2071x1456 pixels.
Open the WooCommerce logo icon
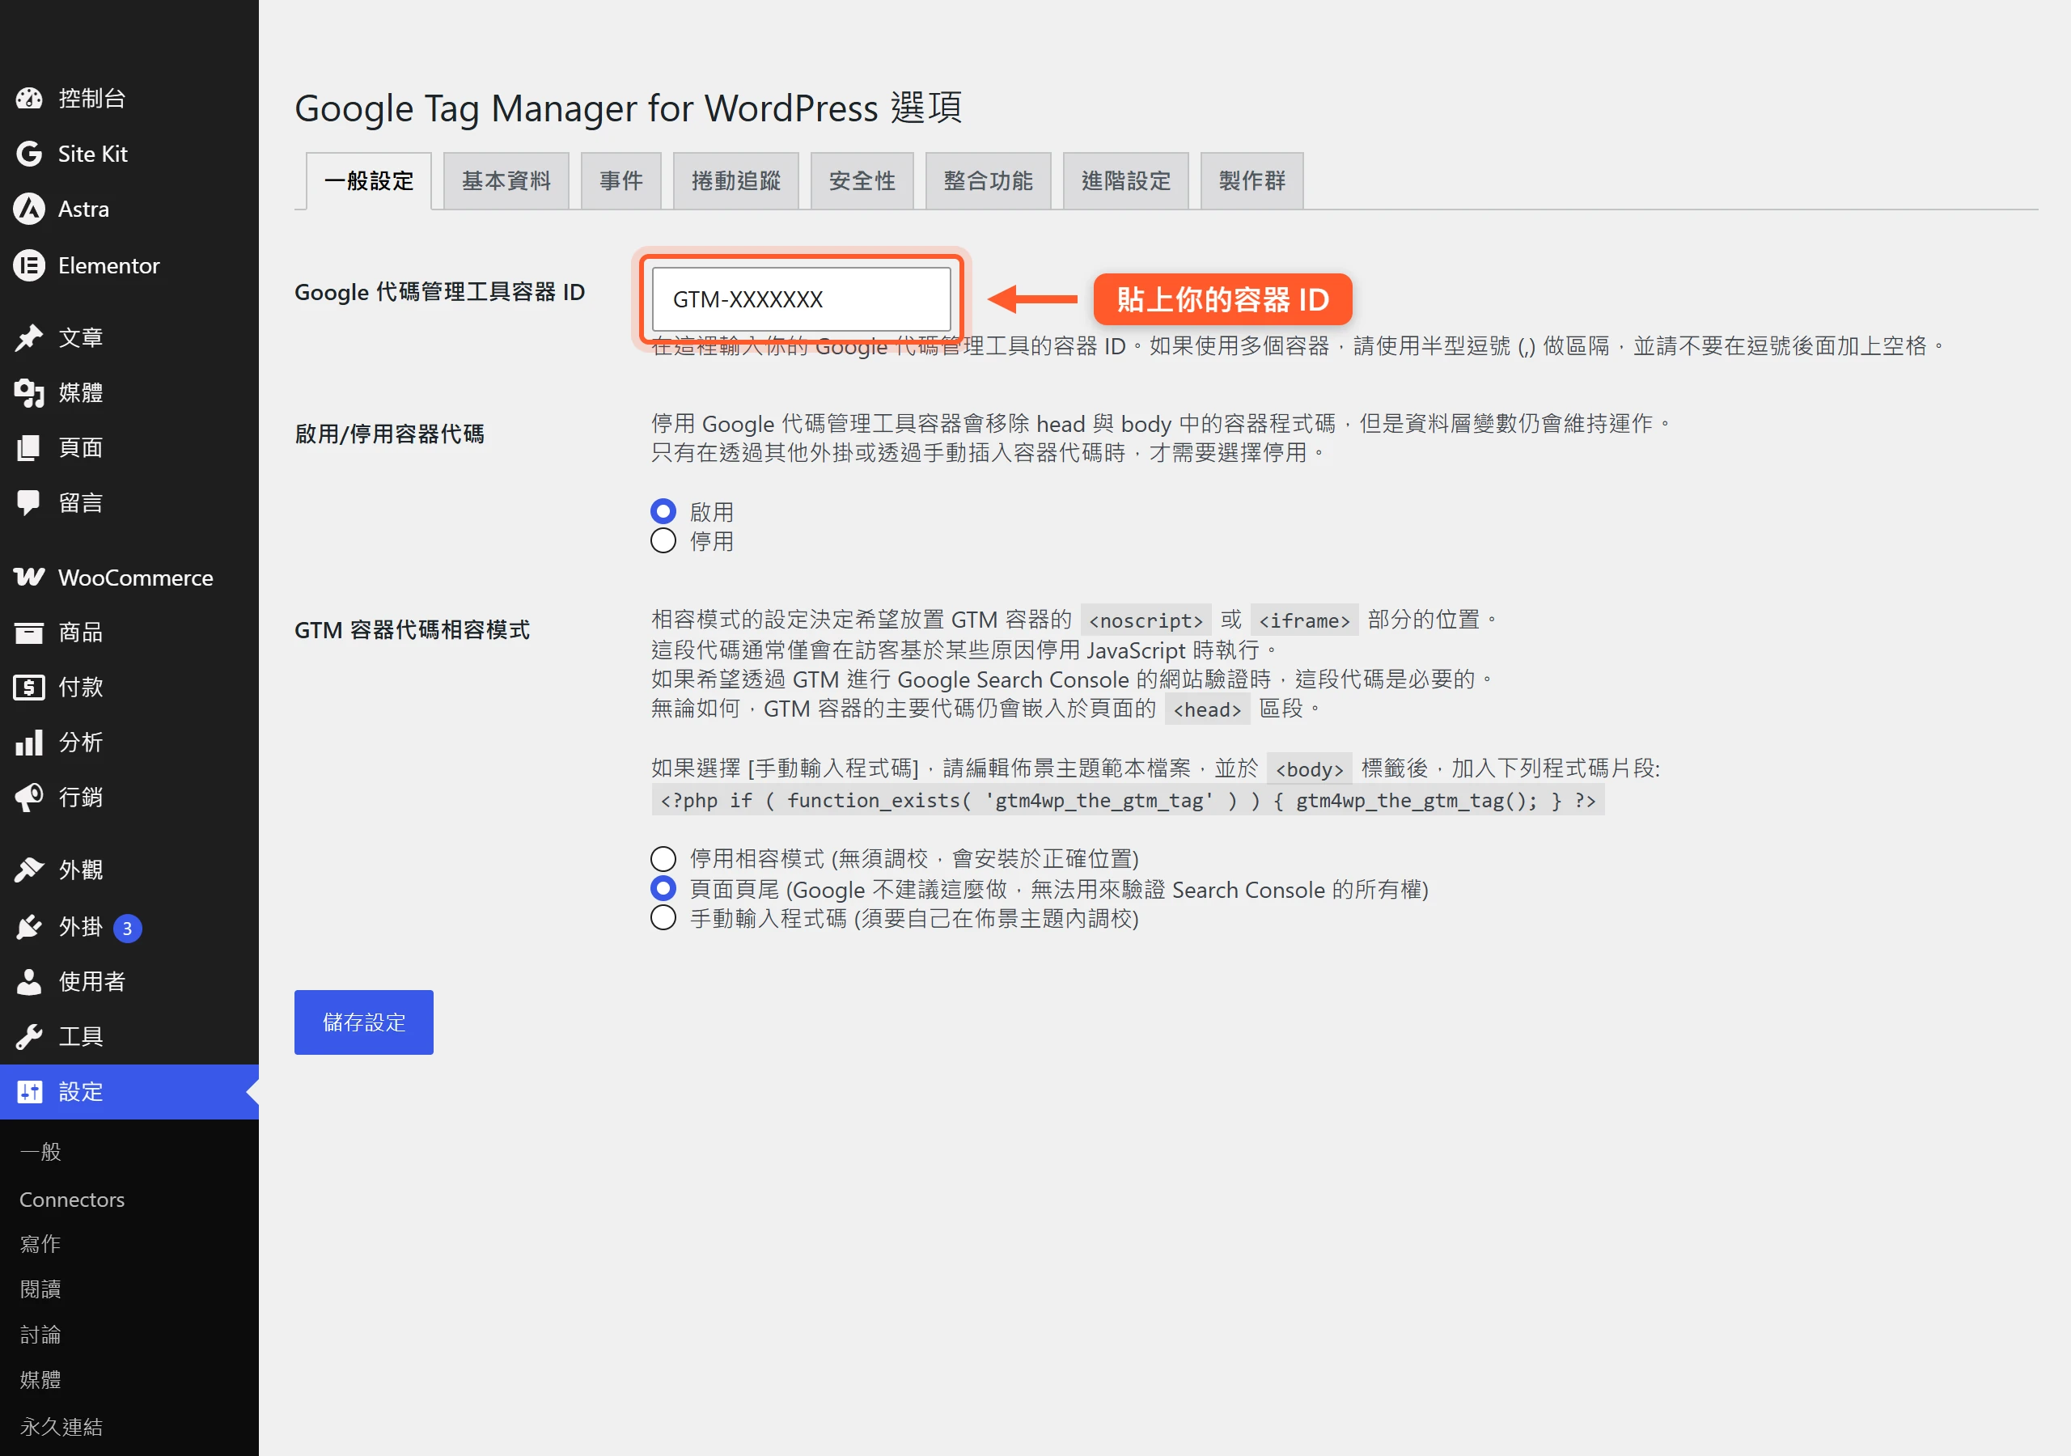coord(29,578)
